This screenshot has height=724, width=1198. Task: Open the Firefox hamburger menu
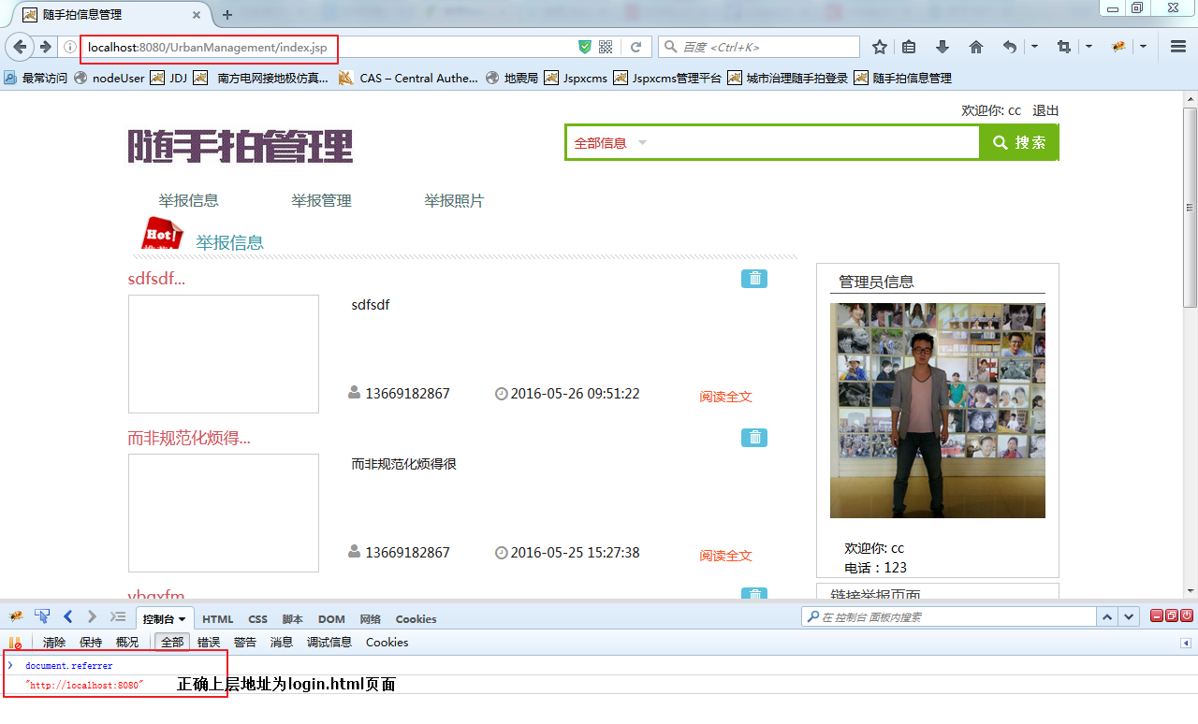pos(1178,47)
